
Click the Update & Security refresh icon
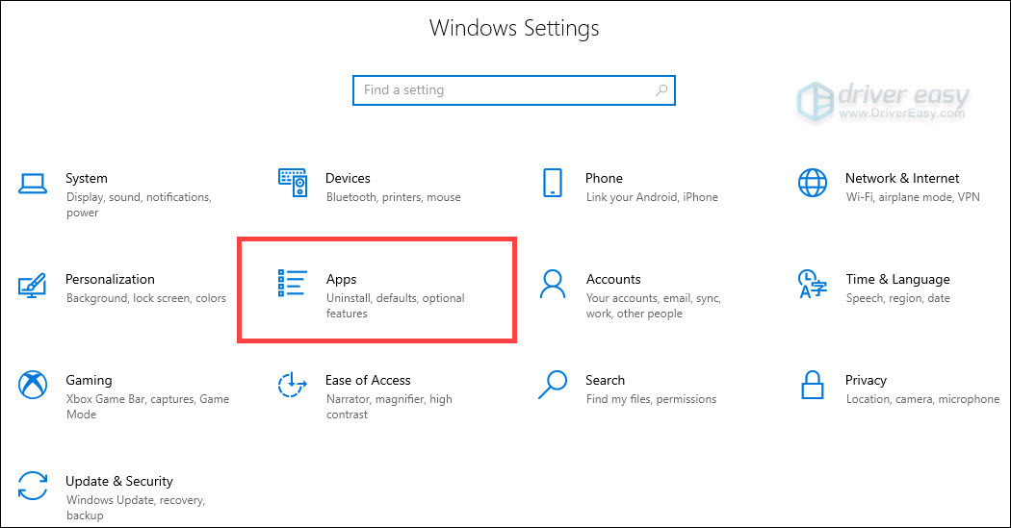[x=32, y=486]
